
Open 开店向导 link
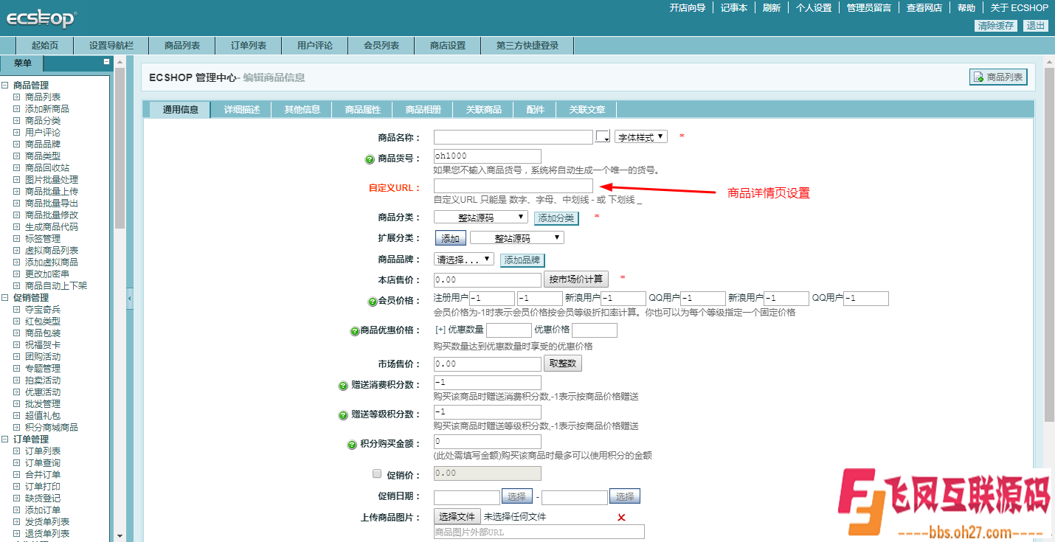point(688,8)
